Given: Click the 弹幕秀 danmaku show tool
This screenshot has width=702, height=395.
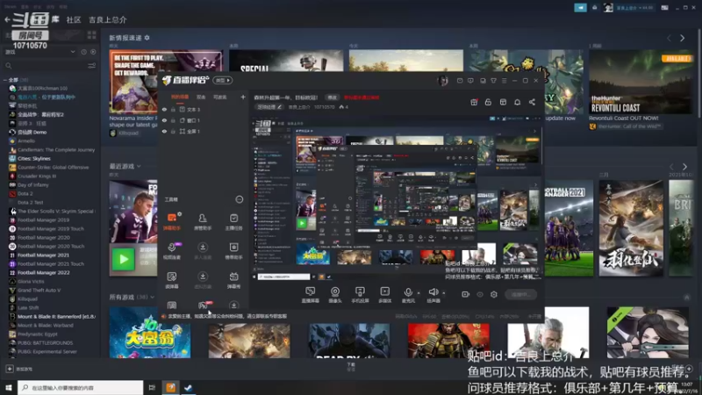Looking at the screenshot, I should click(x=233, y=280).
